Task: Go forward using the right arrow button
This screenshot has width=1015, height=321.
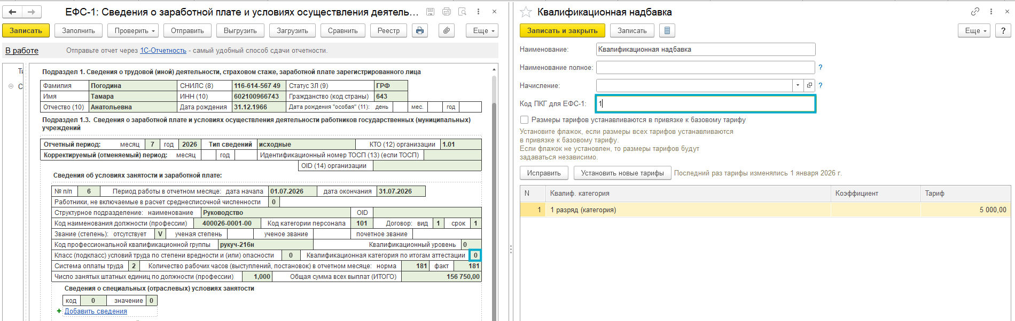Action: point(32,12)
